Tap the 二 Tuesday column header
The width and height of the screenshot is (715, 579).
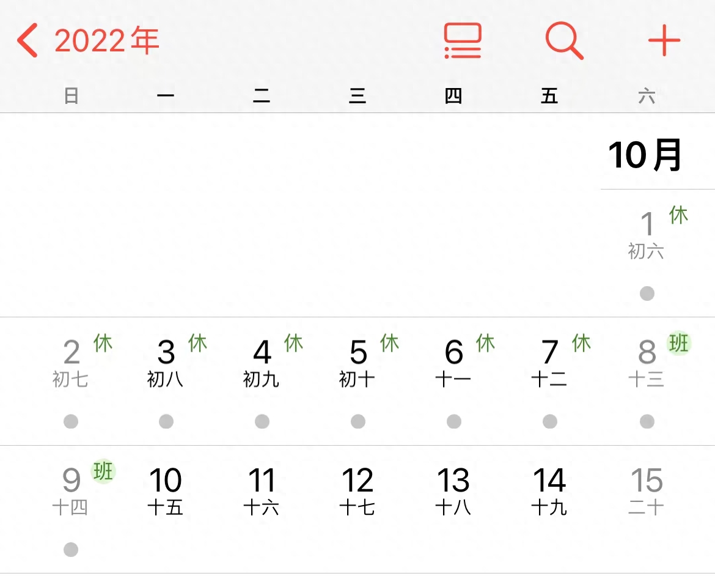262,96
